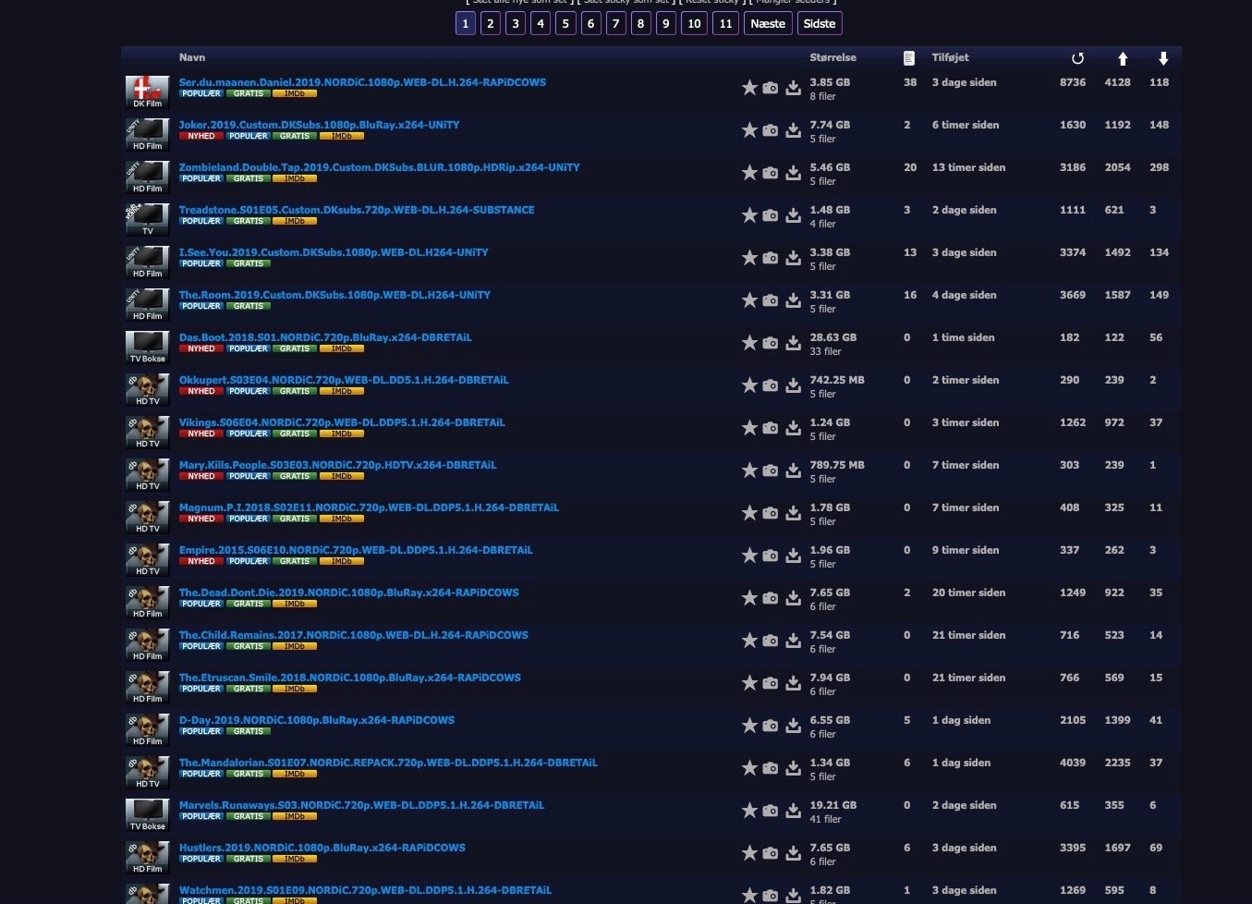The image size is (1252, 904).
Task: Open Hustlers.2019.NORDiC.1080p torrent link
Action: [322, 848]
